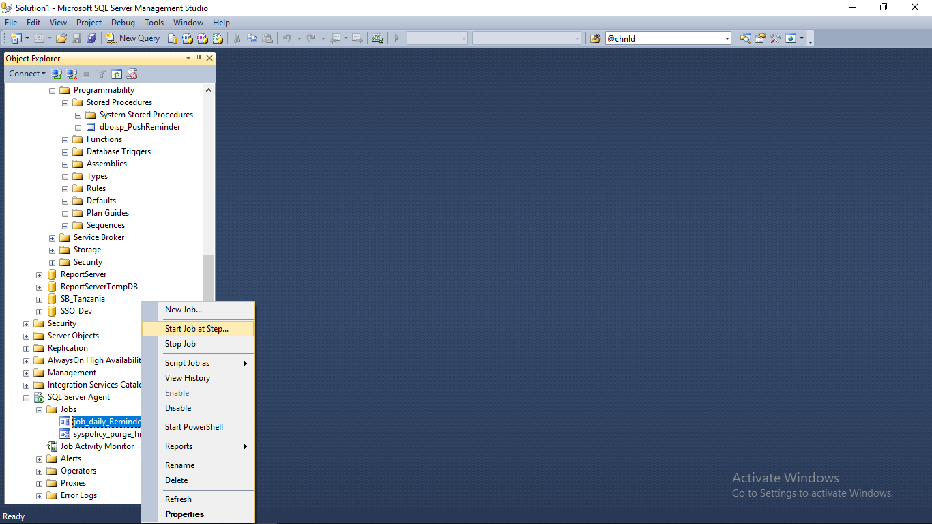Select Start Job at Step... option
Image resolution: width=932 pixels, height=524 pixels.
197,329
